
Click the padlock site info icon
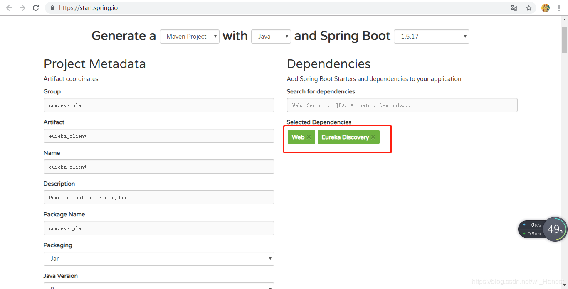[52, 8]
